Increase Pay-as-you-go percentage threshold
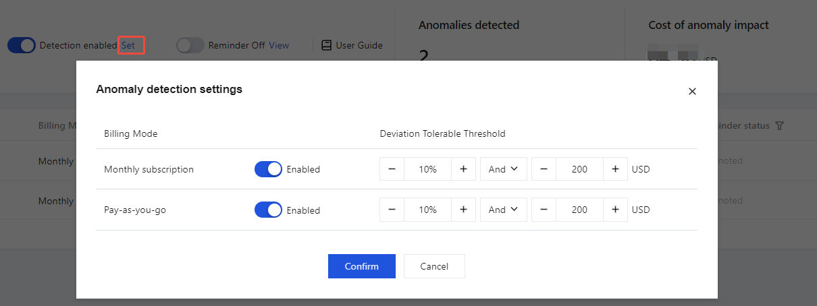 pos(463,210)
